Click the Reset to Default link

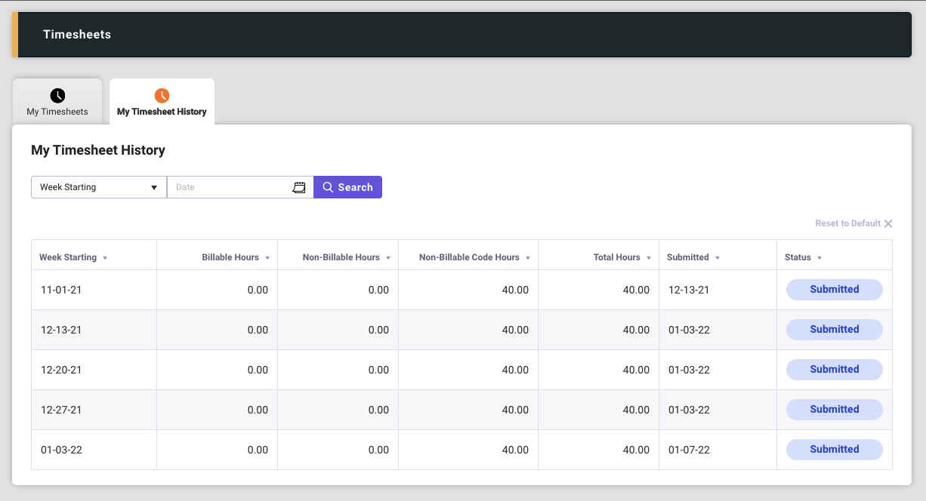click(847, 224)
